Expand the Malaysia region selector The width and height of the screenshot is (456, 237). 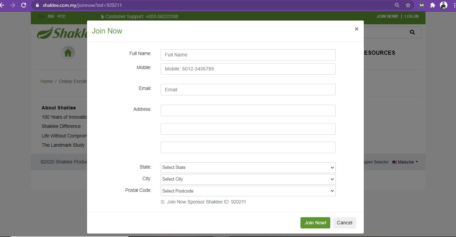tap(405, 162)
